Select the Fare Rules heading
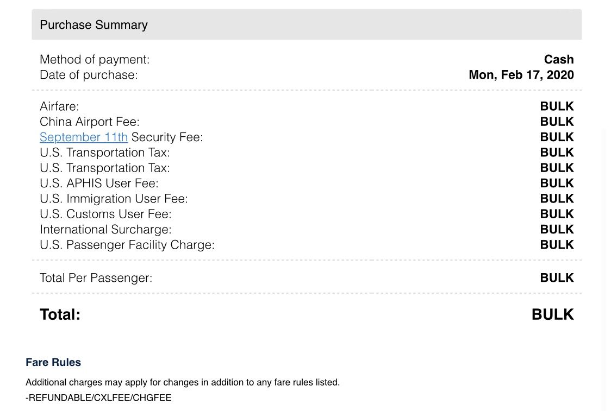The image size is (611, 411). [53, 362]
